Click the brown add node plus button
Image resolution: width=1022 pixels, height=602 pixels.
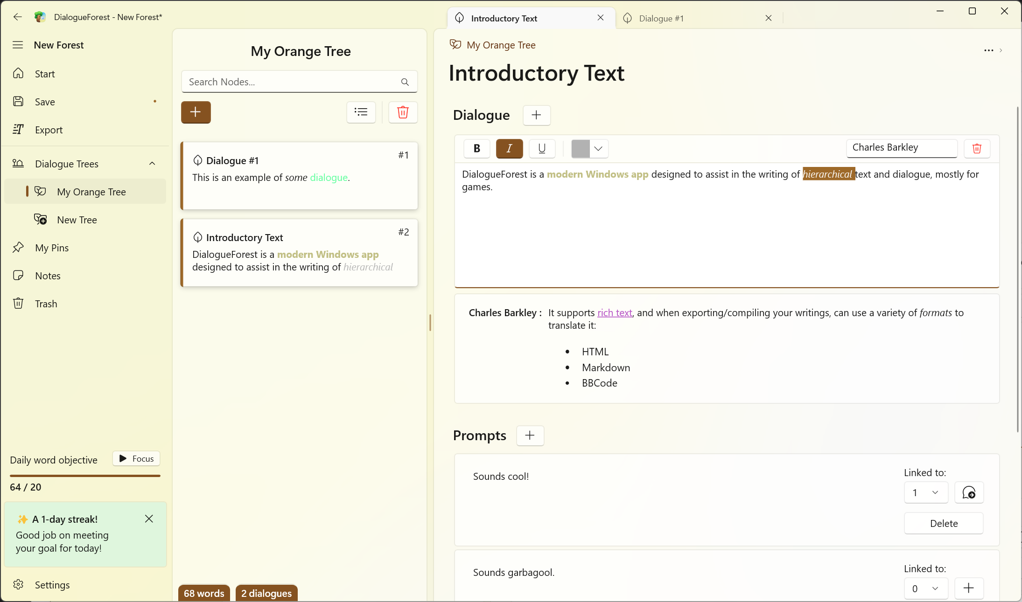point(196,112)
